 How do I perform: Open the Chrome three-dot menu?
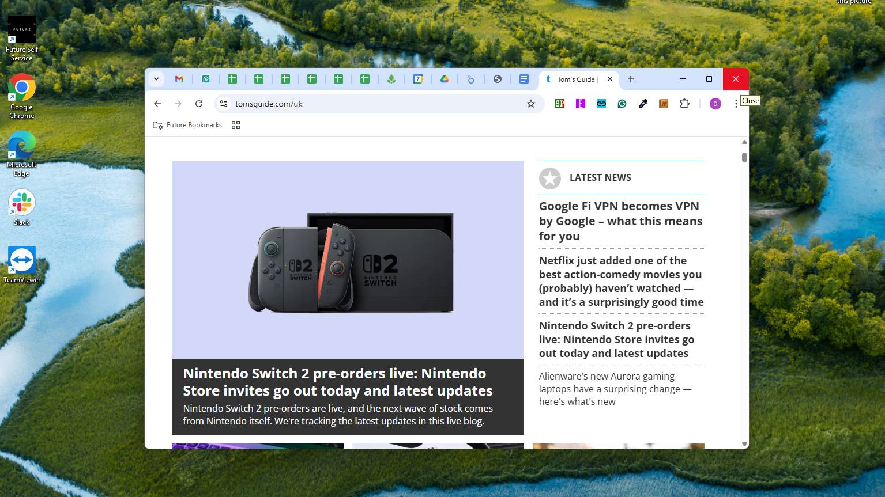coord(736,104)
